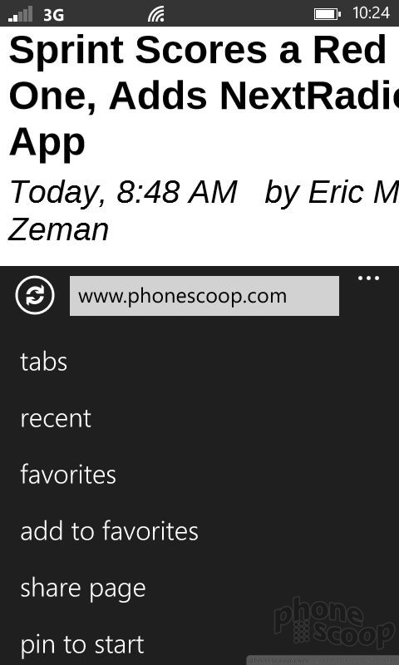Select pin to start option
Screen dimensions: 399x665
[x=82, y=645]
